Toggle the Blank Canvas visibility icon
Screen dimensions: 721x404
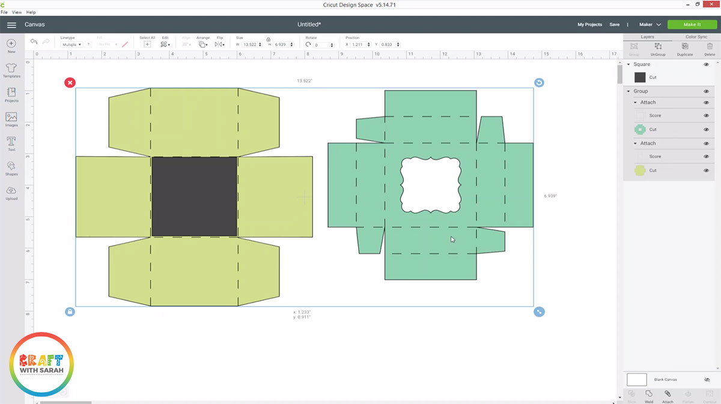(x=707, y=380)
